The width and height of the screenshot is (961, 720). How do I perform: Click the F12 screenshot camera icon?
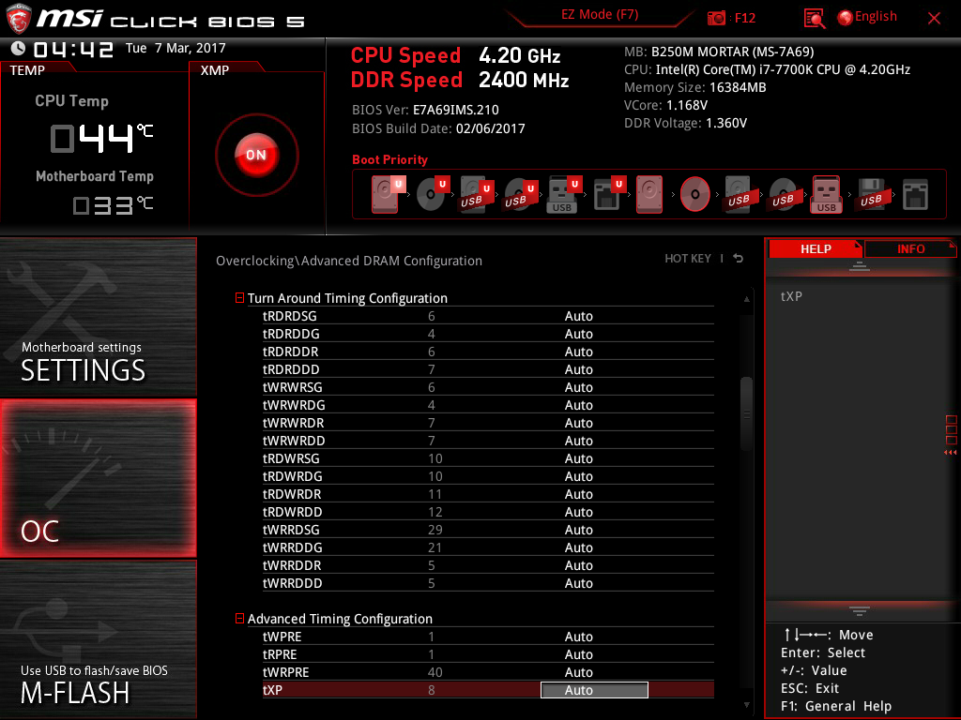717,18
